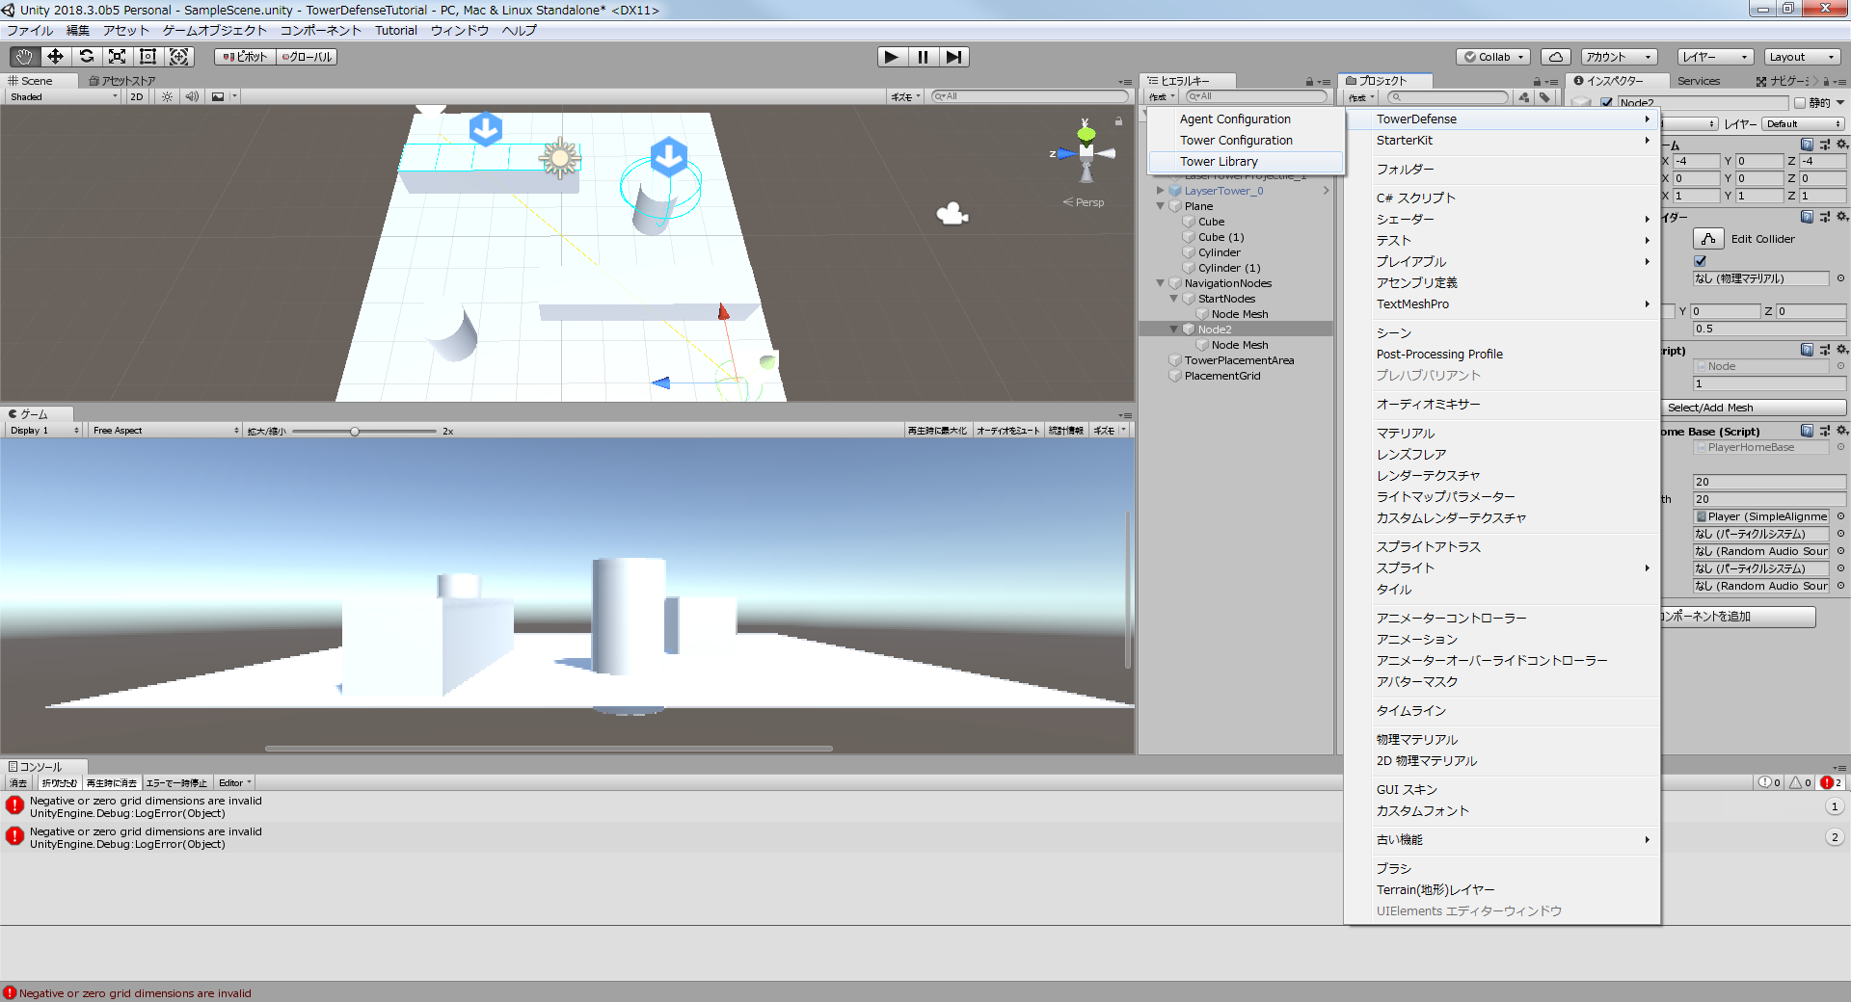Select the Hand tool in toolbar
This screenshot has height=1002, width=1851.
tap(24, 57)
